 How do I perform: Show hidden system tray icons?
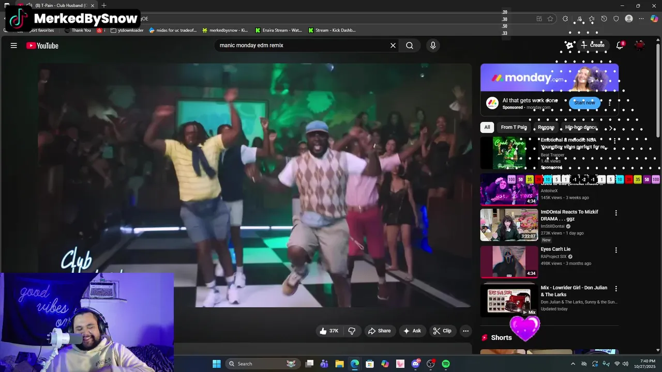click(573, 364)
